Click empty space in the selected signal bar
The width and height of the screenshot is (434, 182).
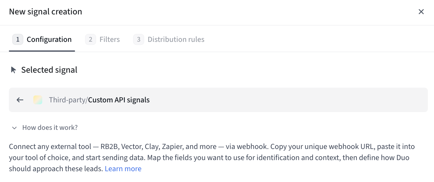pos(278,100)
